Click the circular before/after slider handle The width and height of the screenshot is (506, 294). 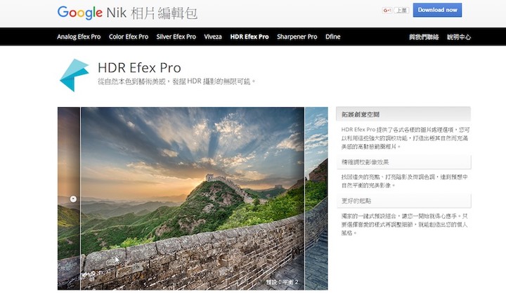(x=73, y=199)
